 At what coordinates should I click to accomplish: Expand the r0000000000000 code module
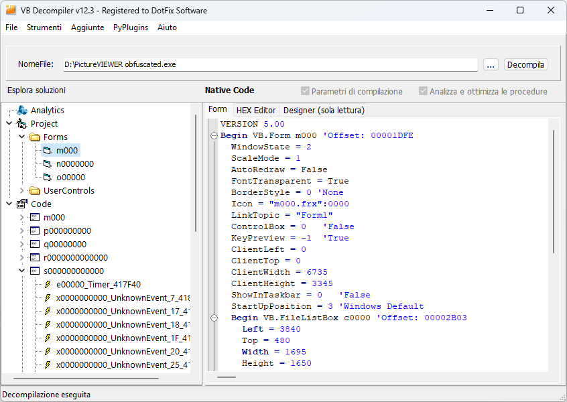21,257
